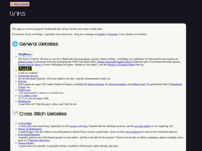Screen dimensions: 202x151
Task: Click the General Websites heading
Action: [x=39, y=44]
